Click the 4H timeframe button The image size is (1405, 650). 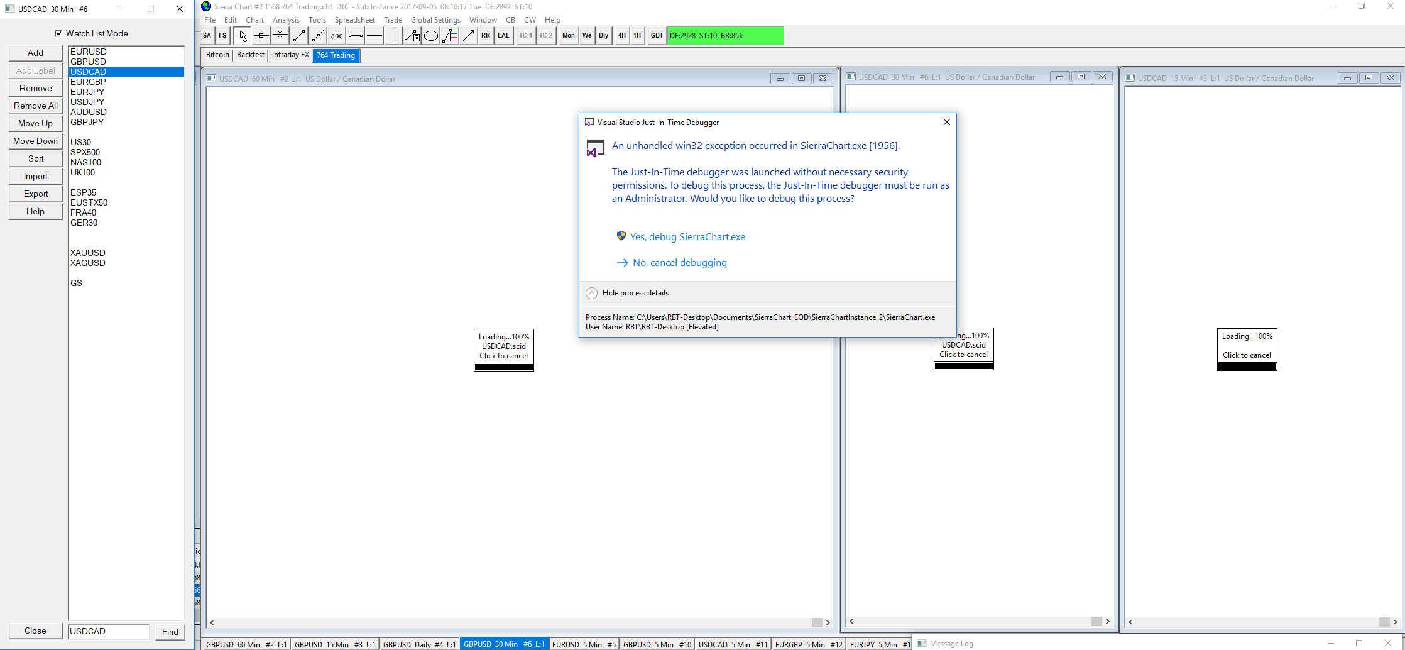point(622,36)
